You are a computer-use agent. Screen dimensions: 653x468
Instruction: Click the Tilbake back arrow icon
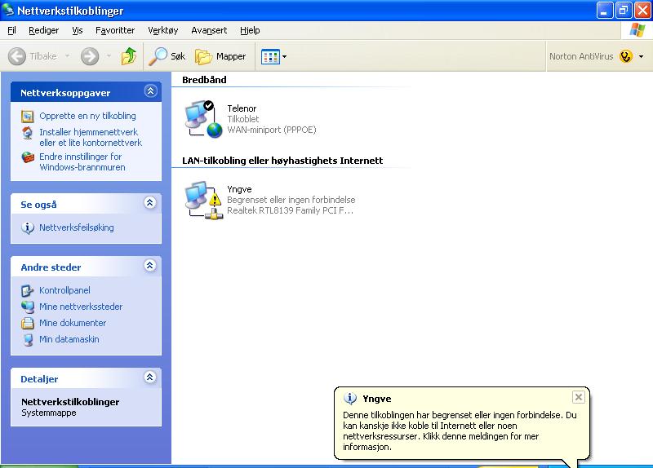[17, 56]
